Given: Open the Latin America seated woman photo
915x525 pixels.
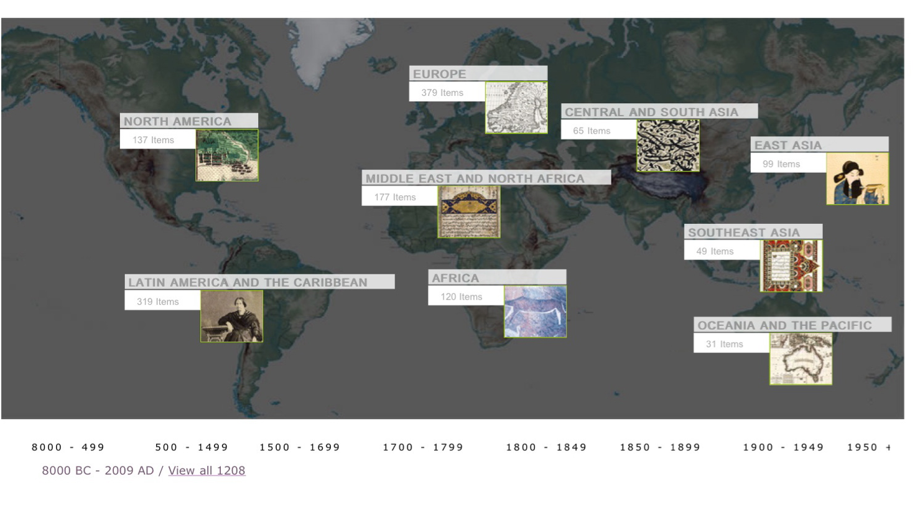Looking at the screenshot, I should pyautogui.click(x=232, y=316).
